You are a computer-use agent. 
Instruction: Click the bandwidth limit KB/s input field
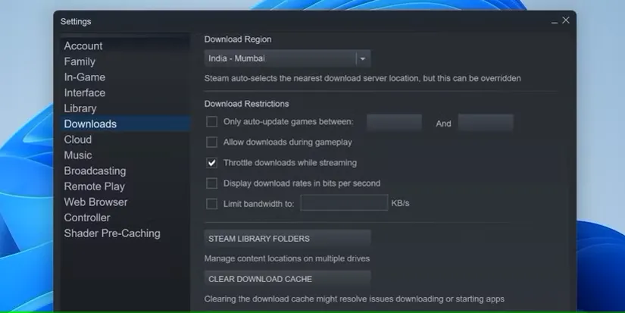pyautogui.click(x=344, y=202)
